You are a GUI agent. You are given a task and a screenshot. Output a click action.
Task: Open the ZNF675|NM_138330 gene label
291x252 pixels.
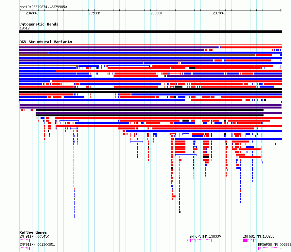click(205, 236)
